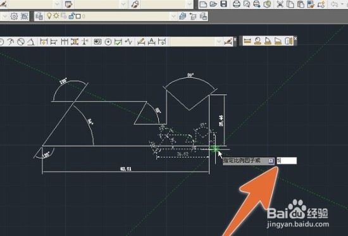348x236 pixels.
Task: Open the dynamic prompt options arrow
Action: (271, 161)
